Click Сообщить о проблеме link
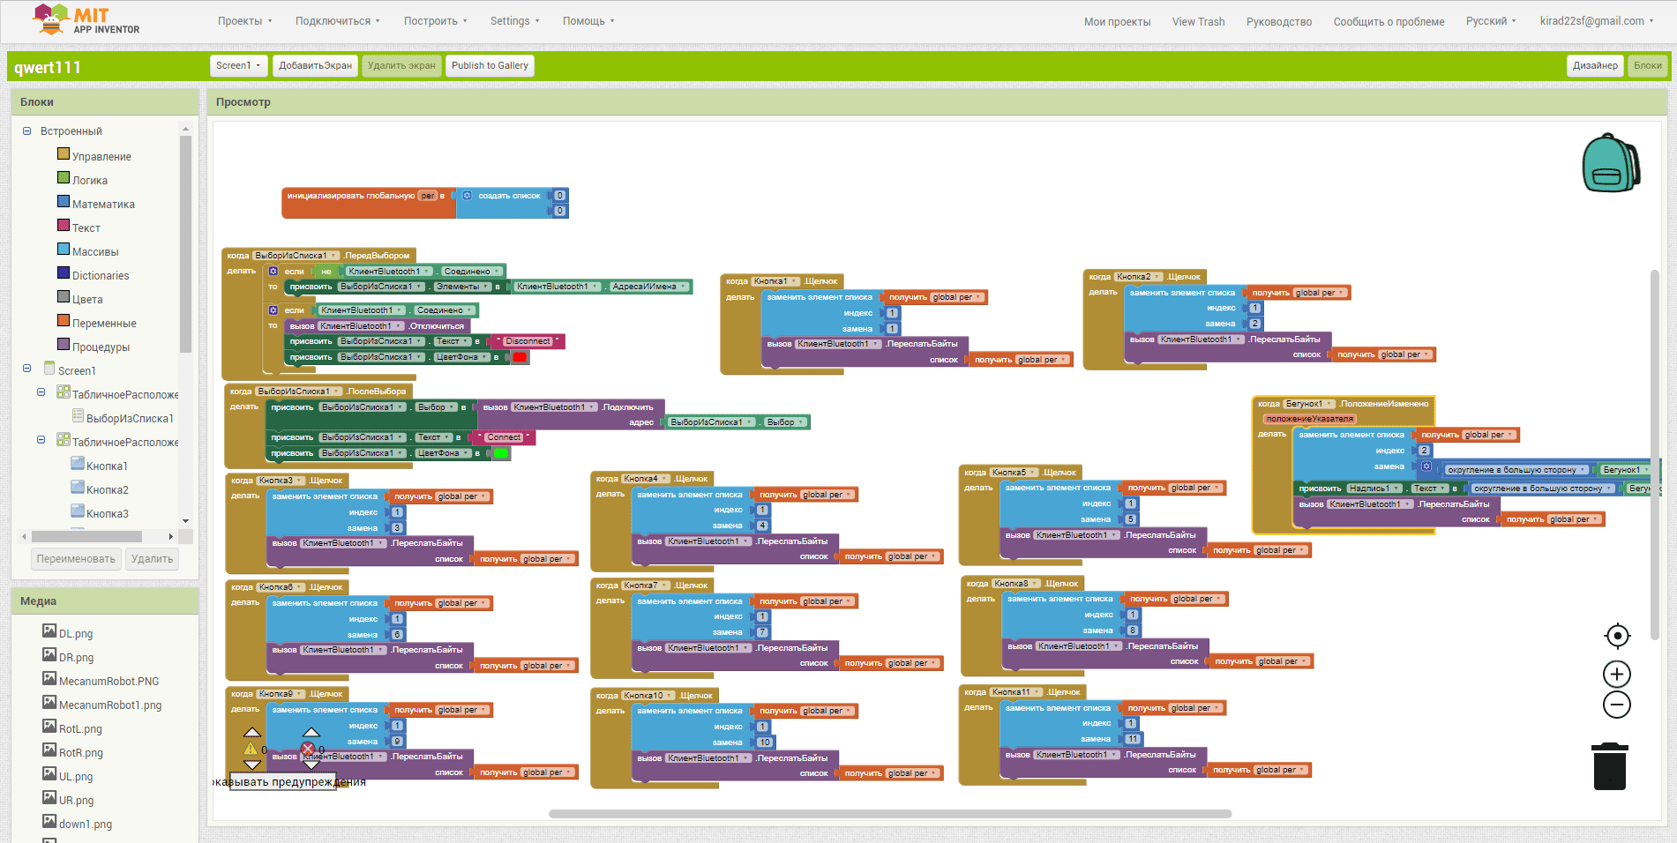This screenshot has height=843, width=1677. [x=1389, y=22]
